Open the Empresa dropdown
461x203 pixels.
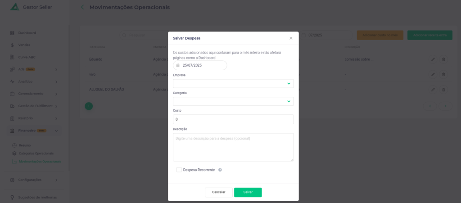click(x=233, y=83)
